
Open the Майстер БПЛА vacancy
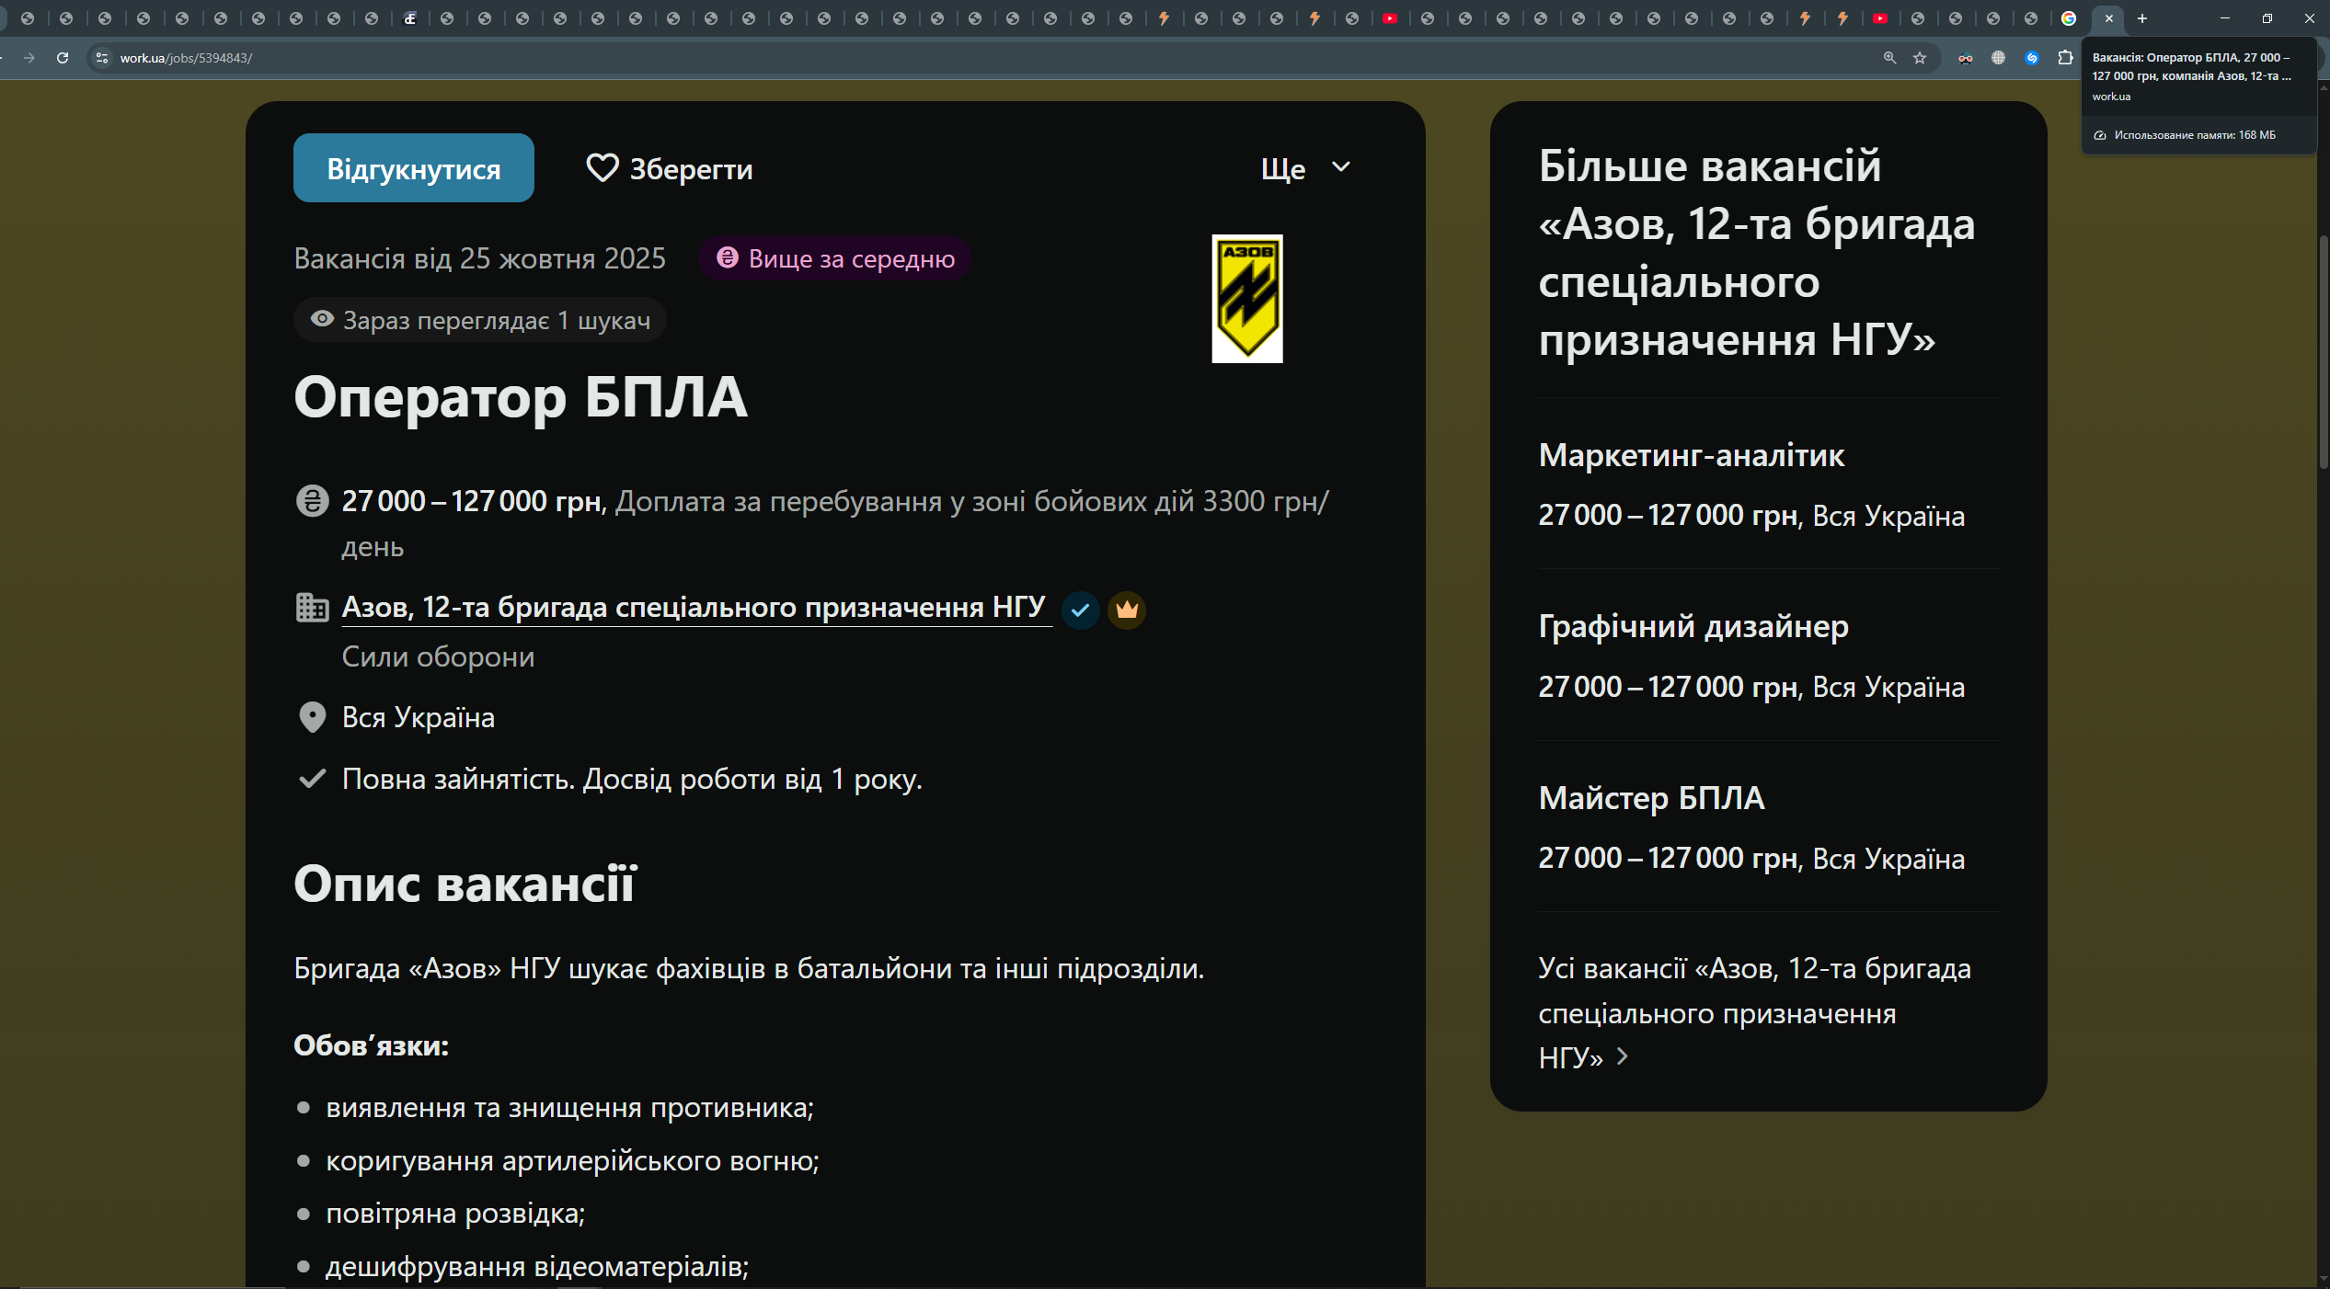(x=1651, y=798)
